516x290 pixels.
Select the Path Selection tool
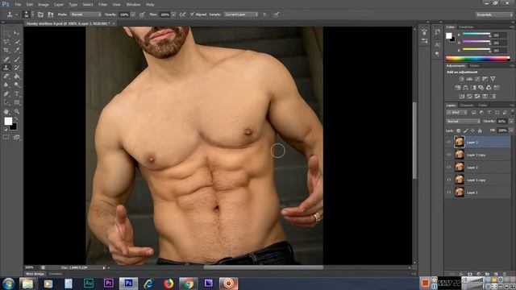tap(6, 102)
